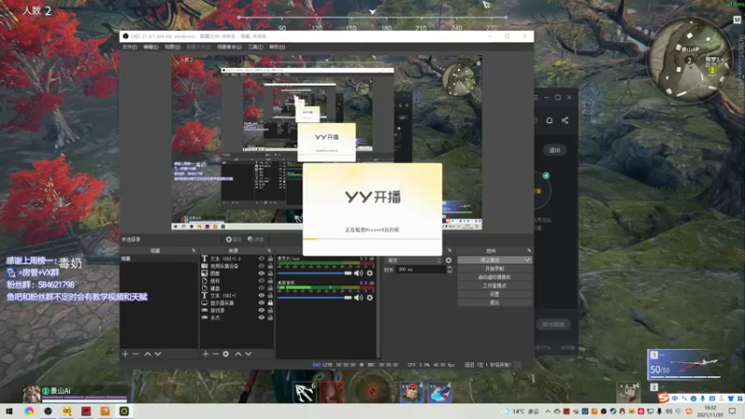Toggle visibility of 显示器采集 source

coord(262,303)
